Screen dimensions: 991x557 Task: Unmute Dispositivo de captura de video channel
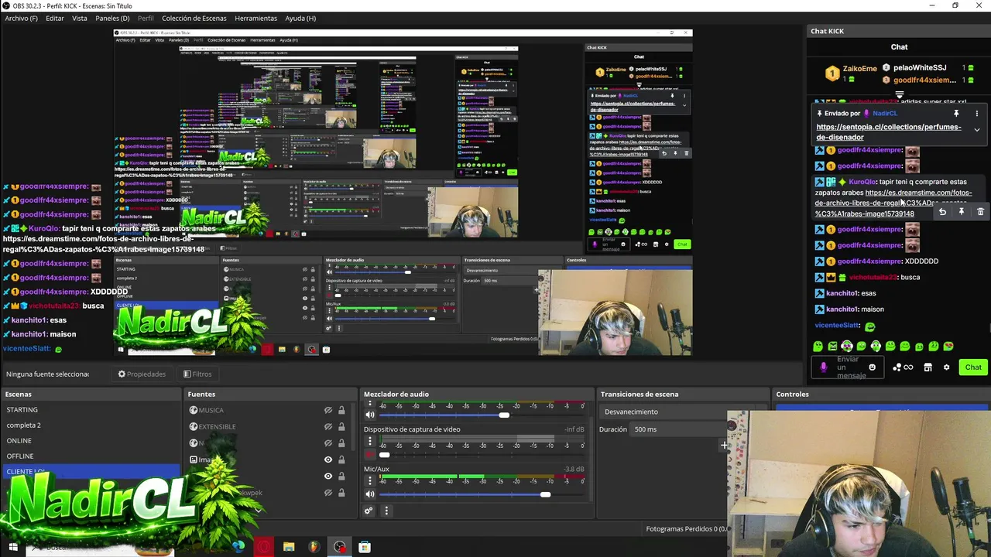[370, 454]
